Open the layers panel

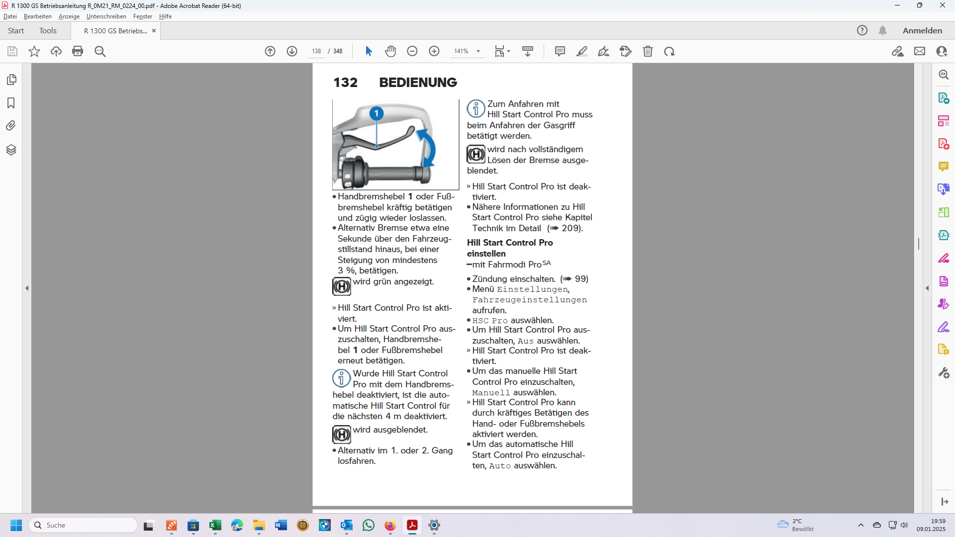11,150
